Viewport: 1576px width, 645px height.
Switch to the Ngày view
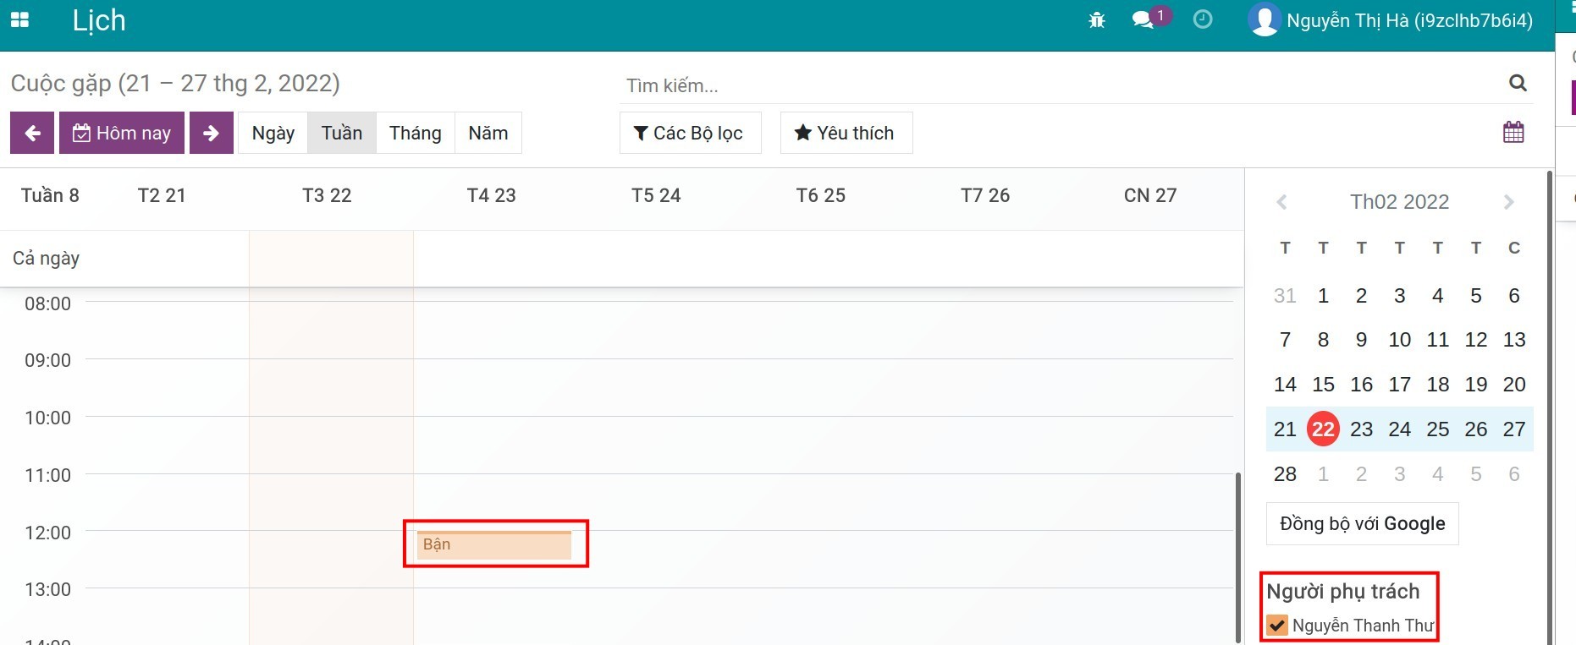[273, 133]
